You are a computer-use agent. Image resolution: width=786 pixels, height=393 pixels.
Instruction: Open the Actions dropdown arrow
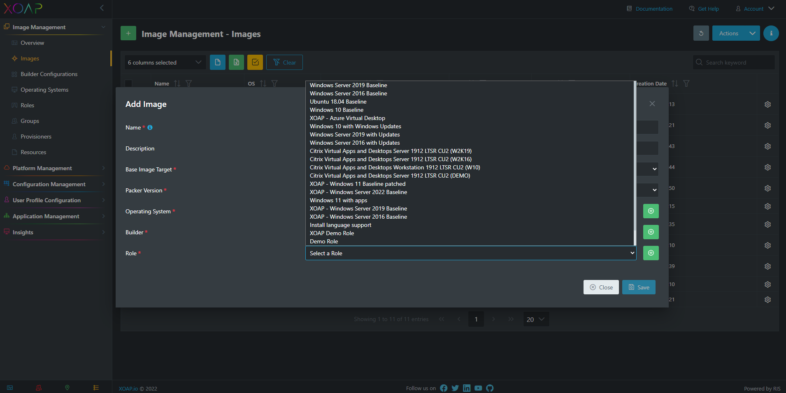(x=753, y=33)
